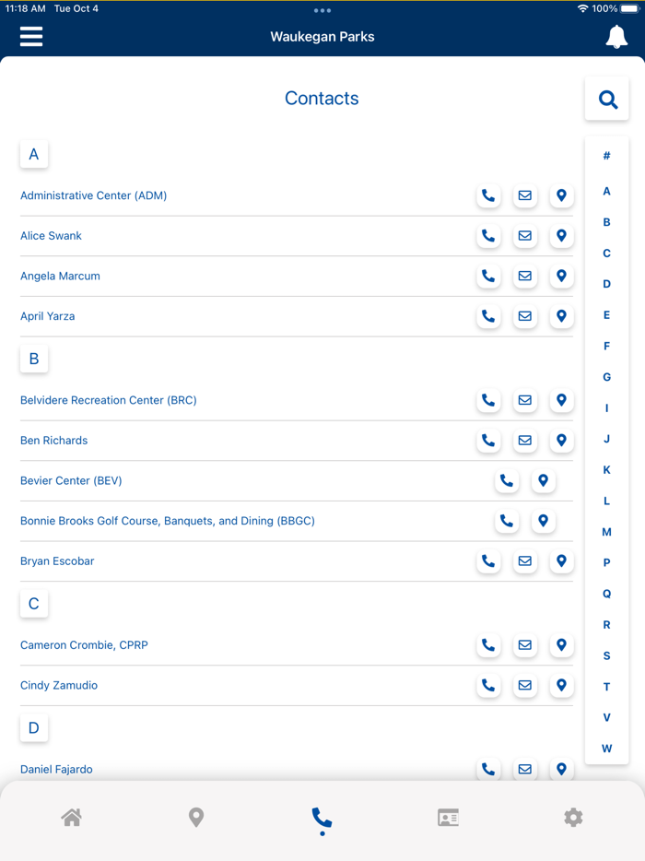Switch to the map locations tab
Viewport: 645px width, 861px height.
pyautogui.click(x=196, y=818)
